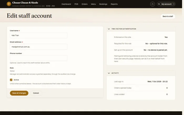Viewport: 184px width, 115px height.
Task: Click the Two-Factor Authentication panel title
Action: (124, 29)
